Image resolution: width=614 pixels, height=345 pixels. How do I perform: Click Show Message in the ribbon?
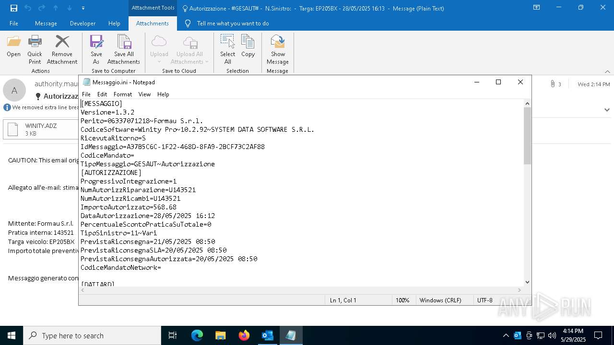pyautogui.click(x=278, y=50)
